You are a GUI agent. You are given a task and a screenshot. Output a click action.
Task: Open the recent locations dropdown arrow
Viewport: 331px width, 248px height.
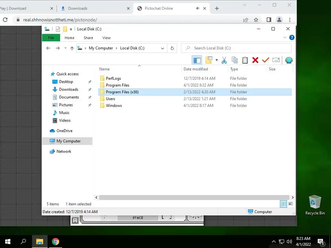65,48
